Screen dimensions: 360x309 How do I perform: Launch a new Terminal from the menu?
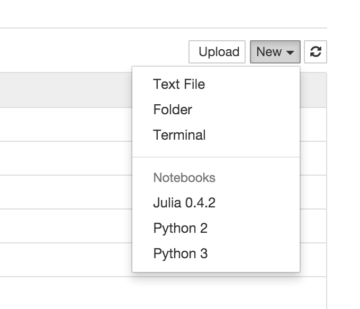(x=216, y=135)
